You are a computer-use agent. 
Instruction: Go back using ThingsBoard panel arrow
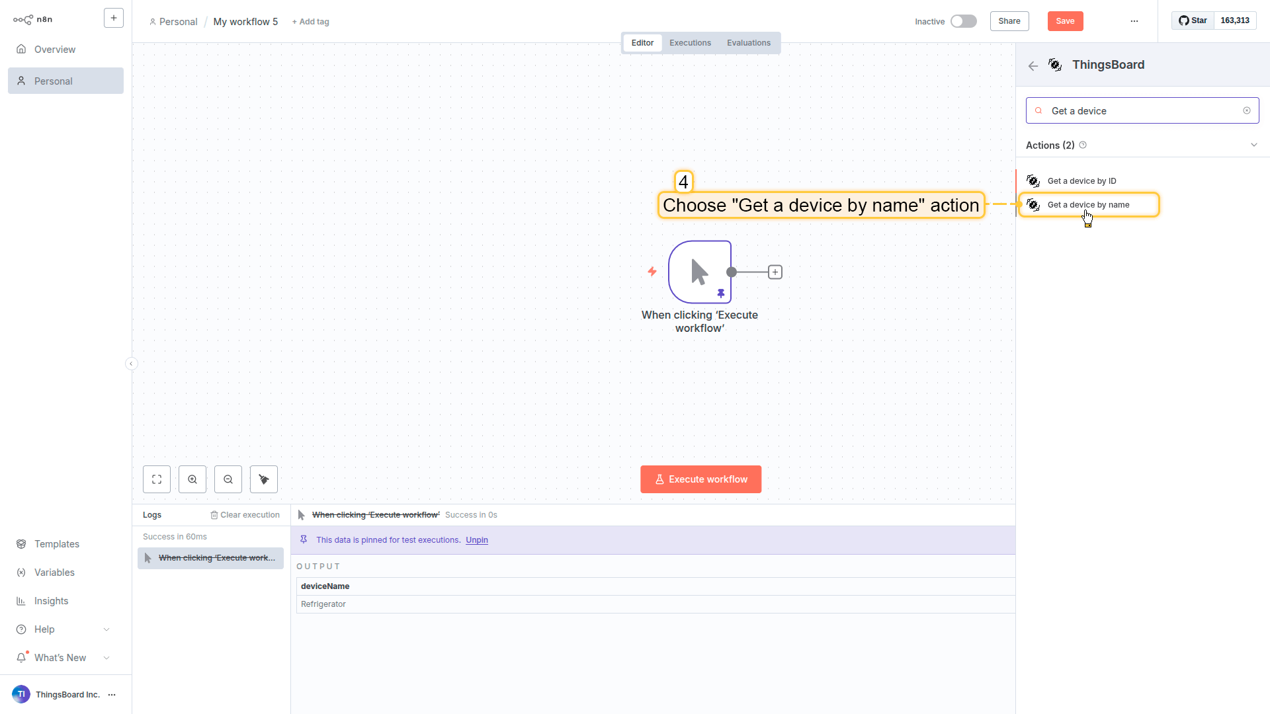click(x=1033, y=65)
